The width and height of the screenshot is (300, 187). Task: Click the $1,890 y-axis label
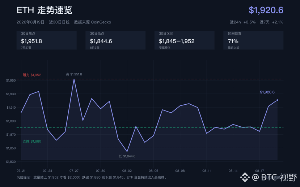point(11,121)
